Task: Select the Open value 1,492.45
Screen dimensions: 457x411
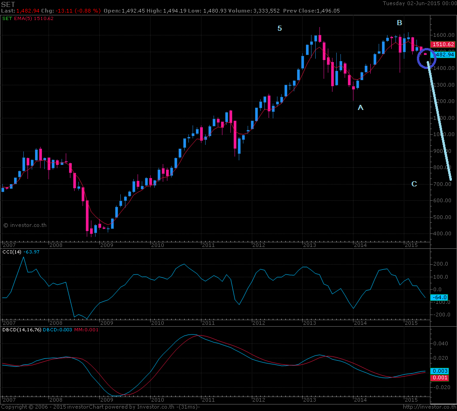Action: [133, 11]
